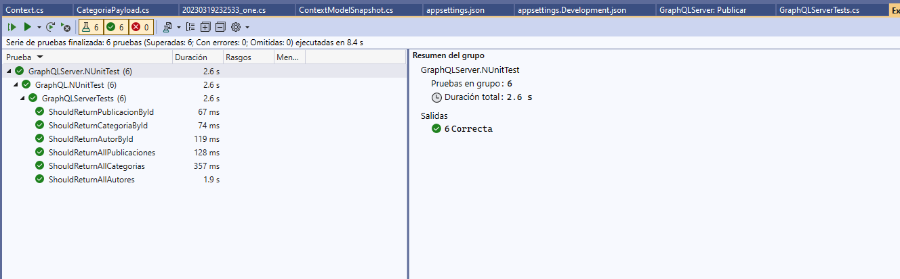Screen dimensions: 900x279
Task: Select the GraphQLServerTests (6) row
Action: pyautogui.click(x=203, y=99)
